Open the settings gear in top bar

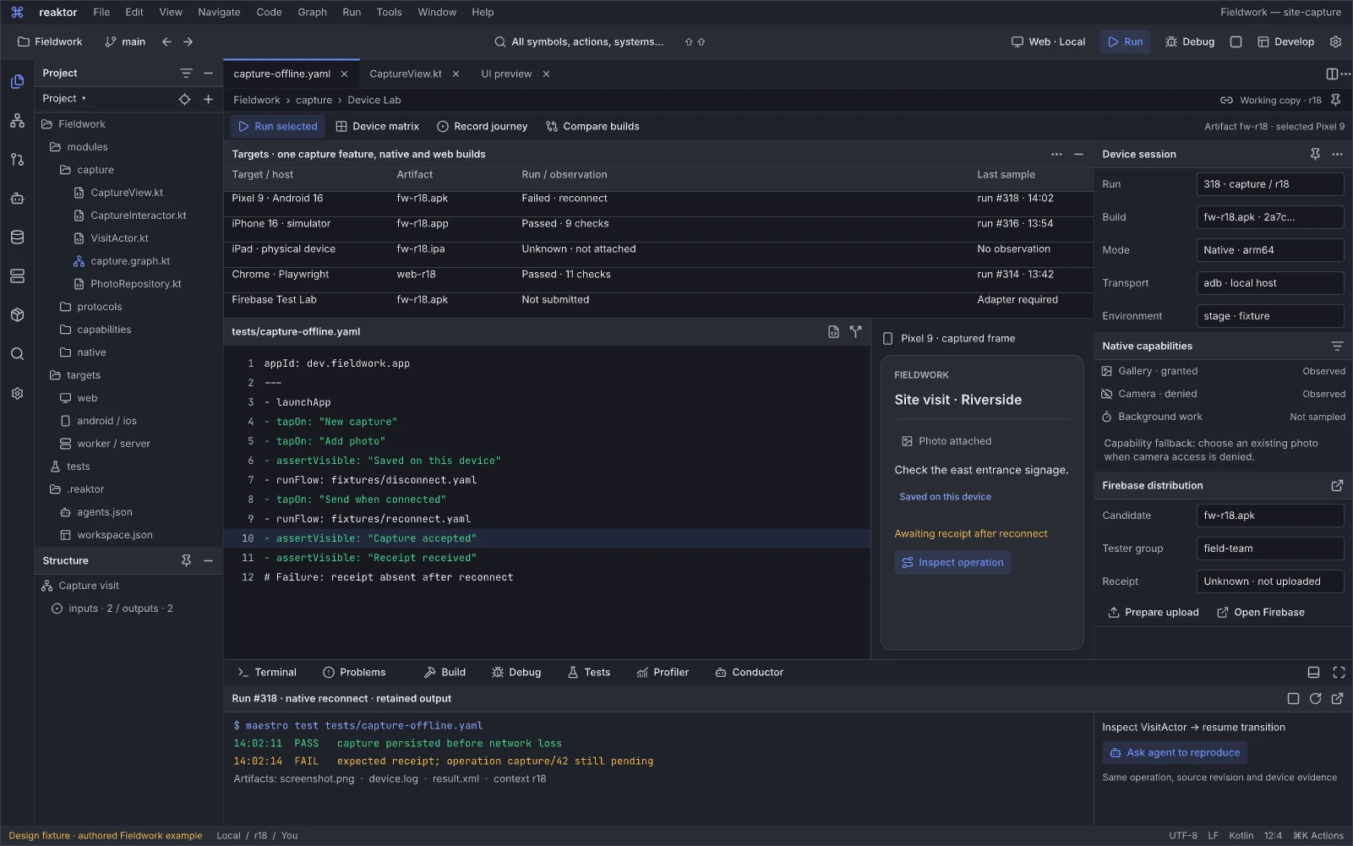[1335, 41]
